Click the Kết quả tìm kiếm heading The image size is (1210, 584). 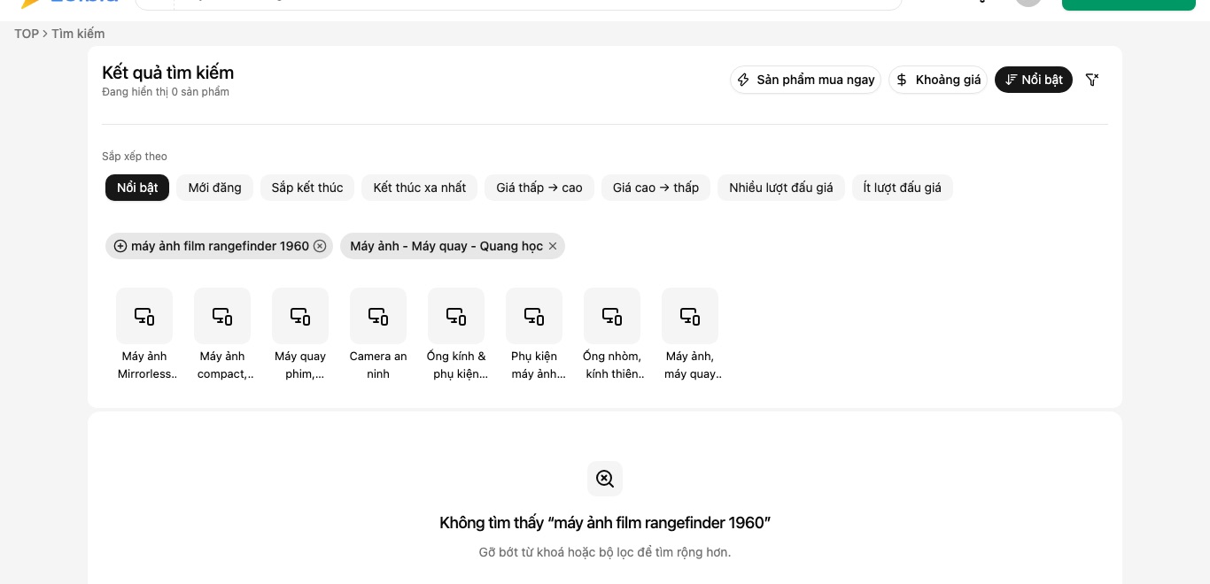168,73
